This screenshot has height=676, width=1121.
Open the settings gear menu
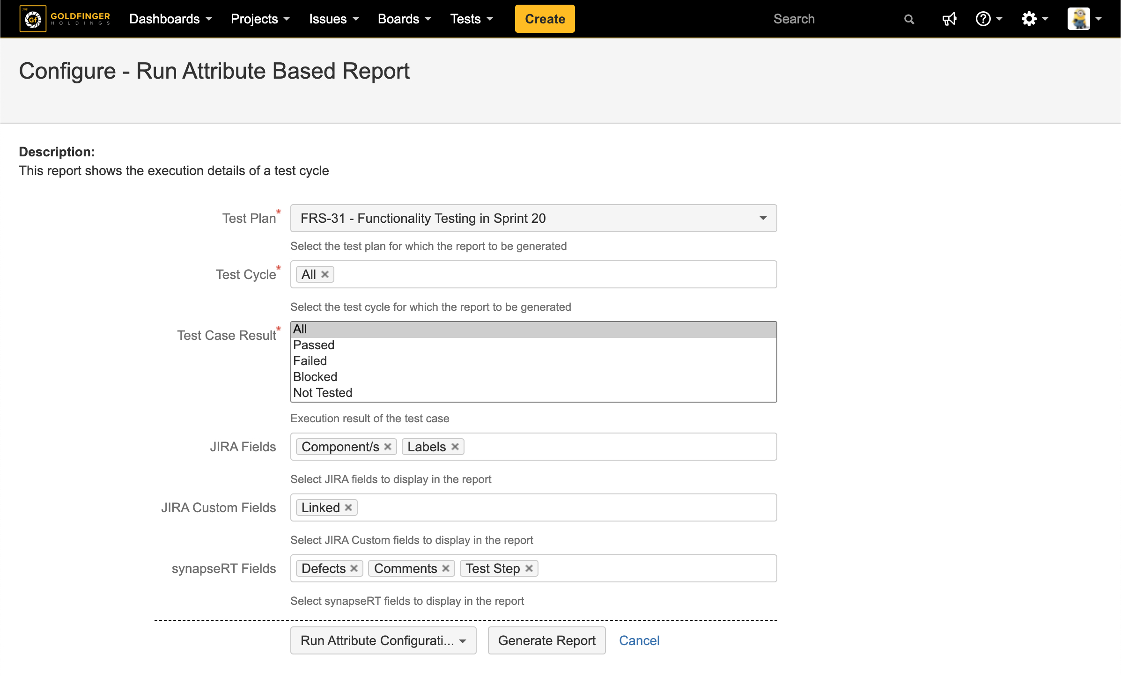point(1034,19)
